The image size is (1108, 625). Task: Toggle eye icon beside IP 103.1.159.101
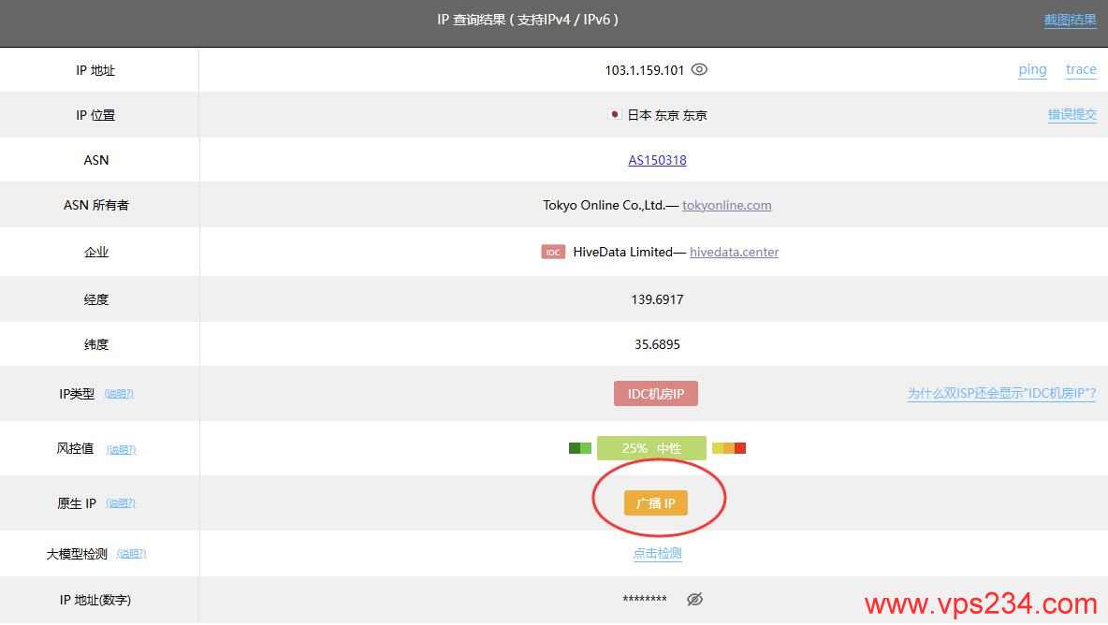click(x=699, y=69)
